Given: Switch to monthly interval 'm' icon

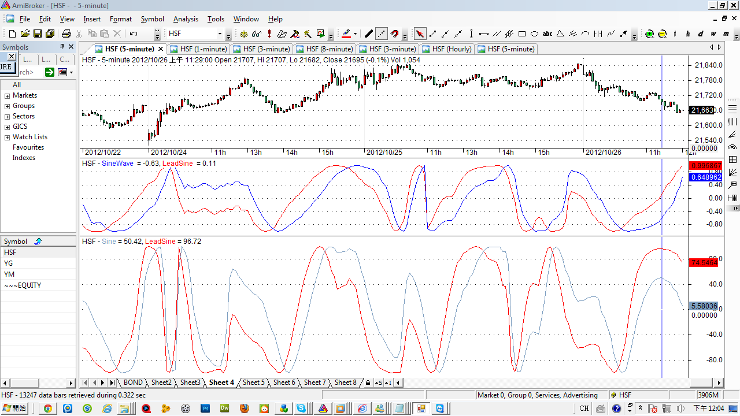Looking at the screenshot, I should point(726,34).
